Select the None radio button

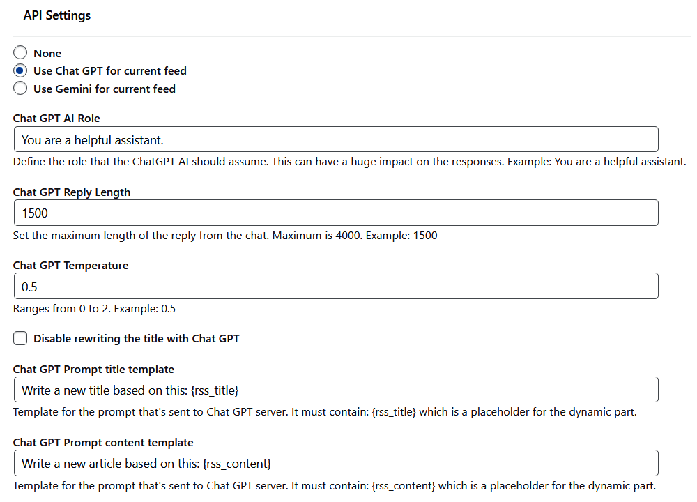(x=20, y=53)
